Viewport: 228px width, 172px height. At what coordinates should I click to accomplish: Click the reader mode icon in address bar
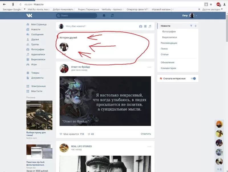click(206, 5)
